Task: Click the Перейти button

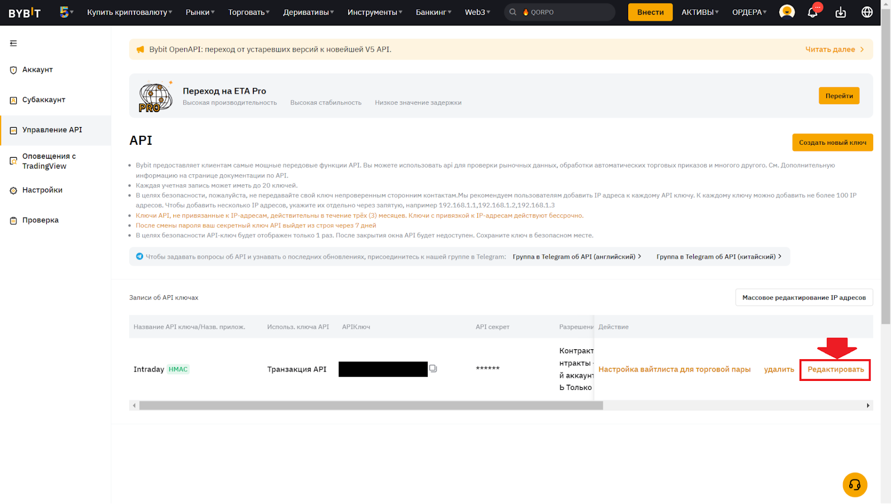Action: click(x=839, y=96)
